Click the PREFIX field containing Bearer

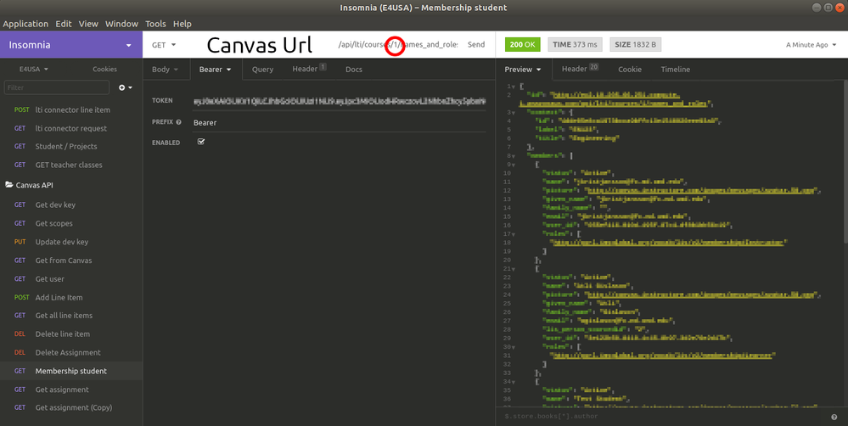tap(339, 123)
